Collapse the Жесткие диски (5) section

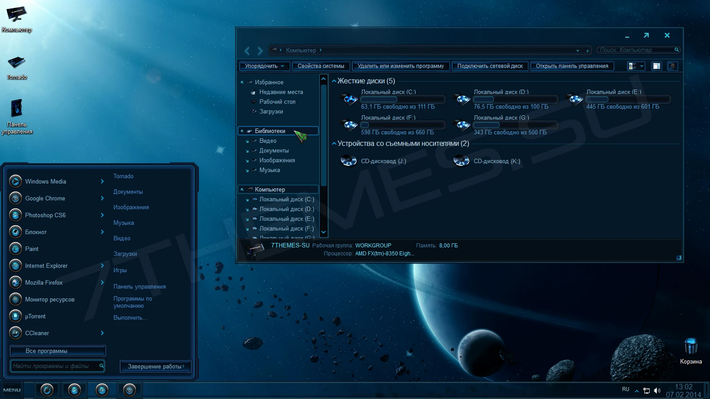click(x=334, y=81)
